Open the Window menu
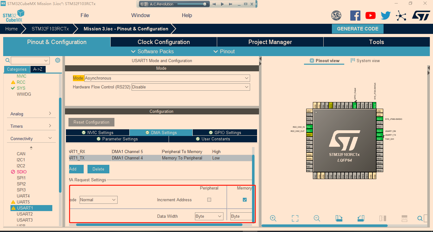 [x=140, y=15]
